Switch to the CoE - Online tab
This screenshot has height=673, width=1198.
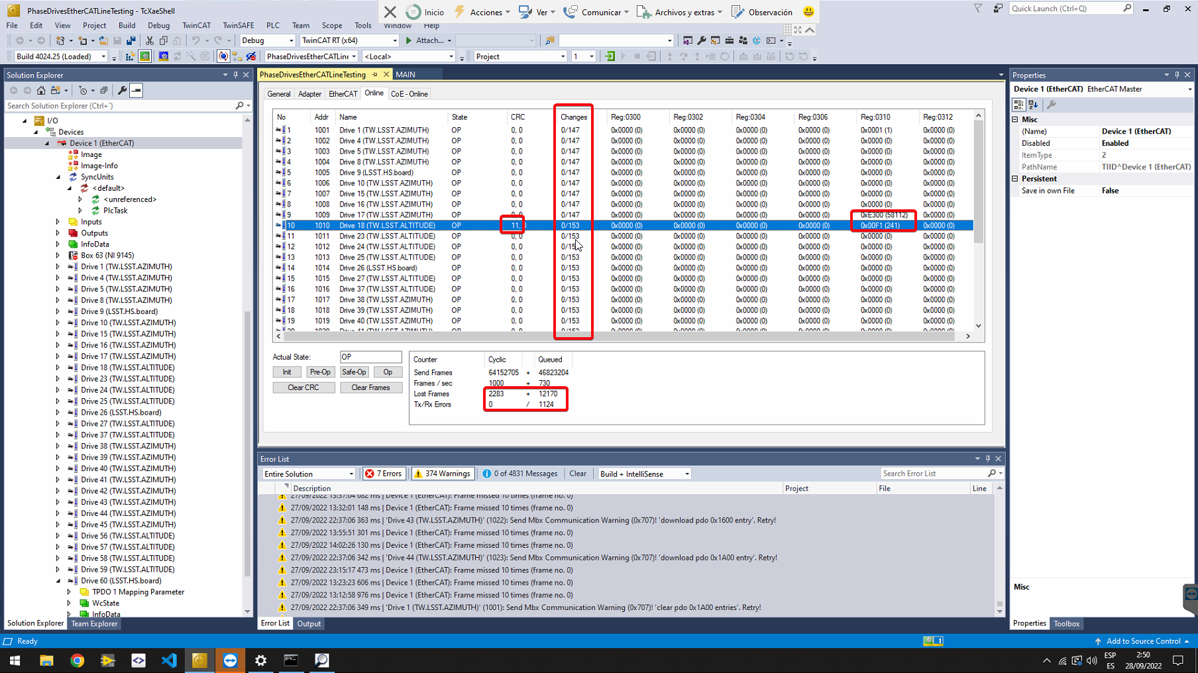(x=409, y=94)
